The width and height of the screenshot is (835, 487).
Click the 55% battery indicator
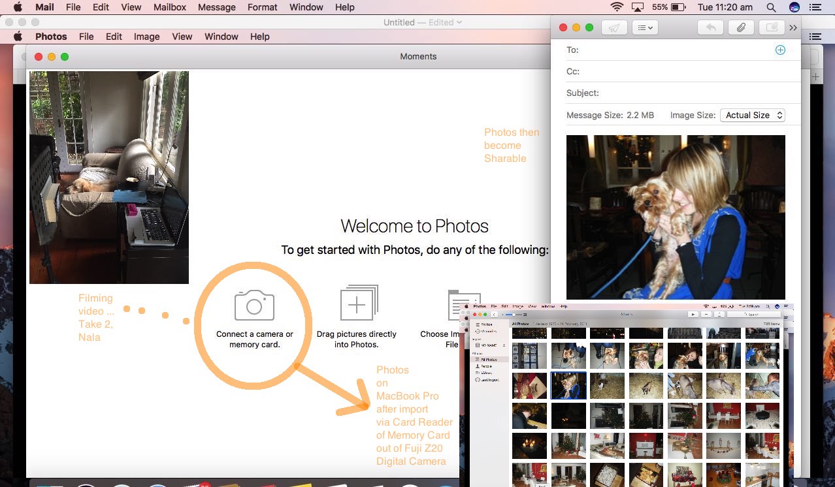[x=668, y=7]
